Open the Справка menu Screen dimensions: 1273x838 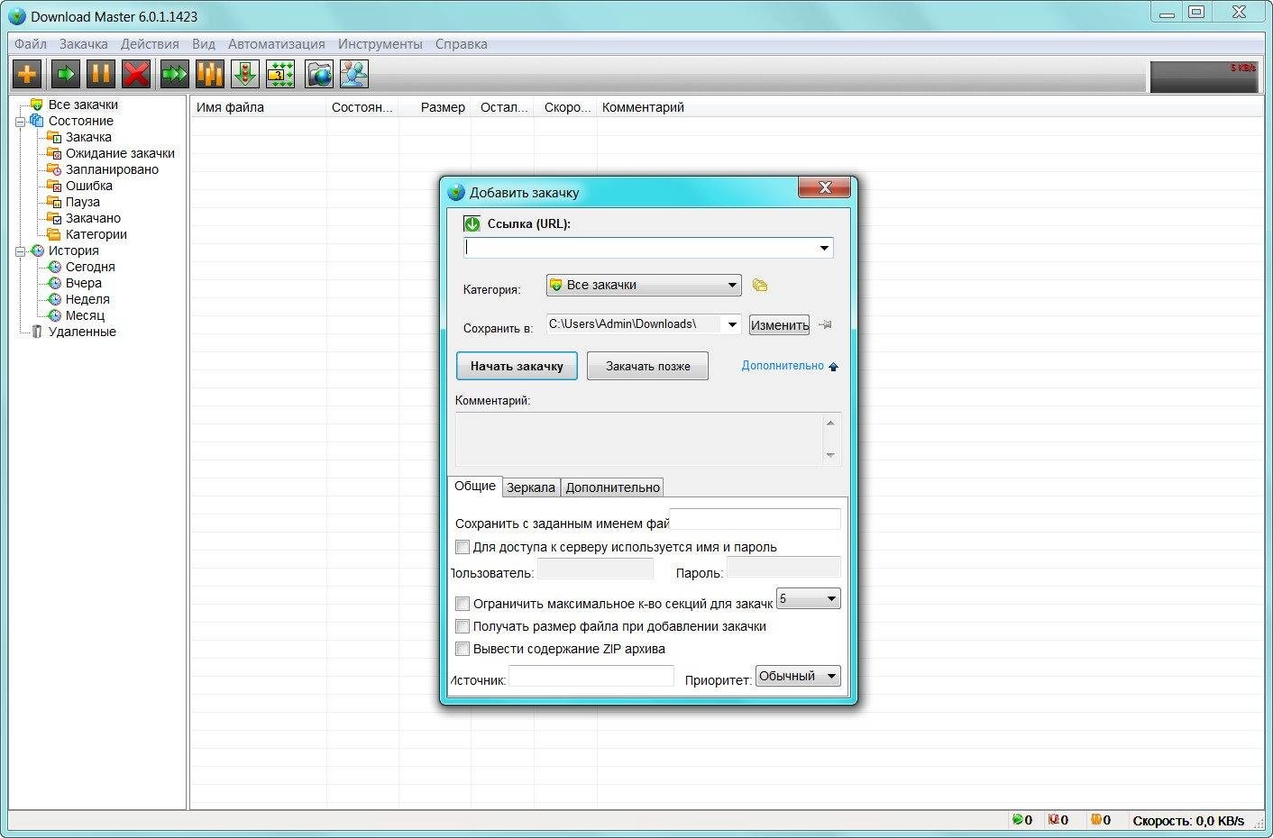pos(461,44)
